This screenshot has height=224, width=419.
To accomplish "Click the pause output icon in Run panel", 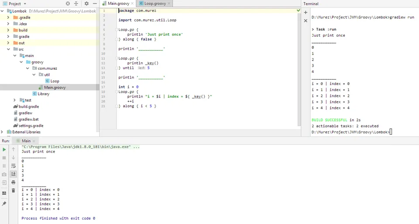I will click(4, 166).
